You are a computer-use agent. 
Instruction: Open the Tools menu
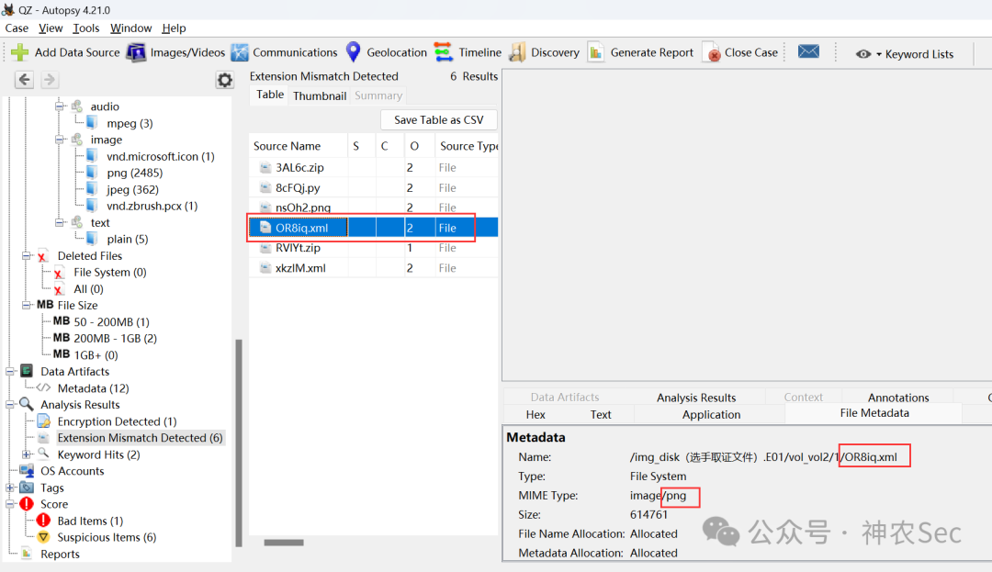coord(86,28)
